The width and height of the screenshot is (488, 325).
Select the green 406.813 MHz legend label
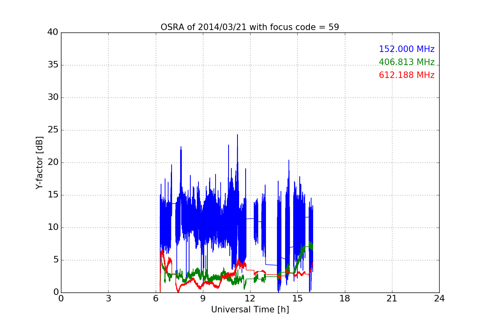[x=407, y=62]
